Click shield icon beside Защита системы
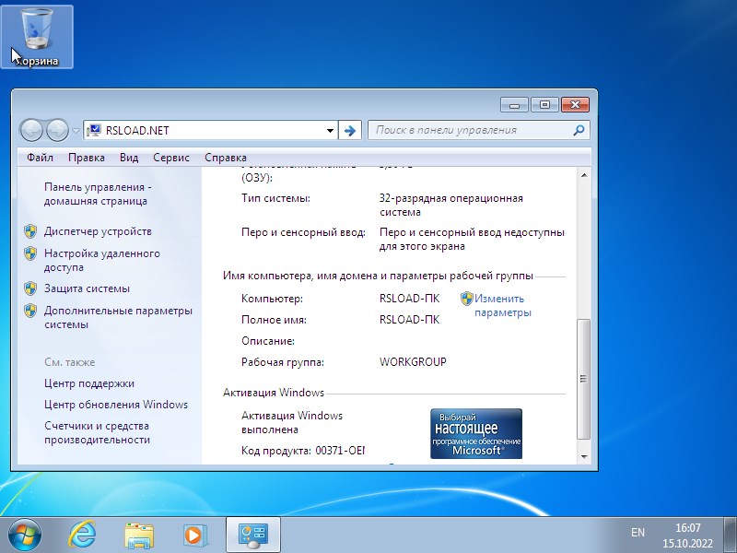Screen dimensions: 737x553 [30, 288]
